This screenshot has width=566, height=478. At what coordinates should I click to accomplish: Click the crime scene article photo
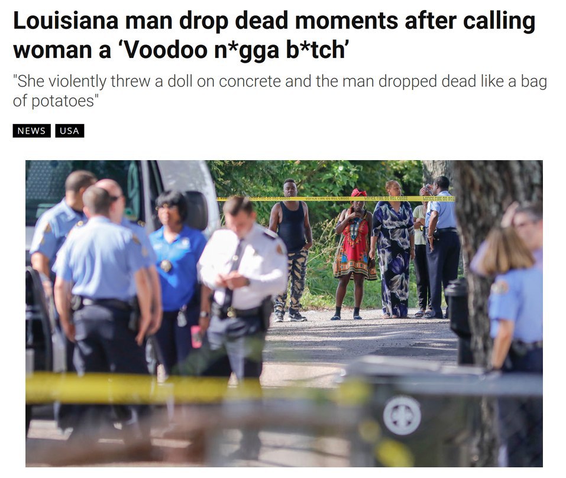click(x=284, y=314)
